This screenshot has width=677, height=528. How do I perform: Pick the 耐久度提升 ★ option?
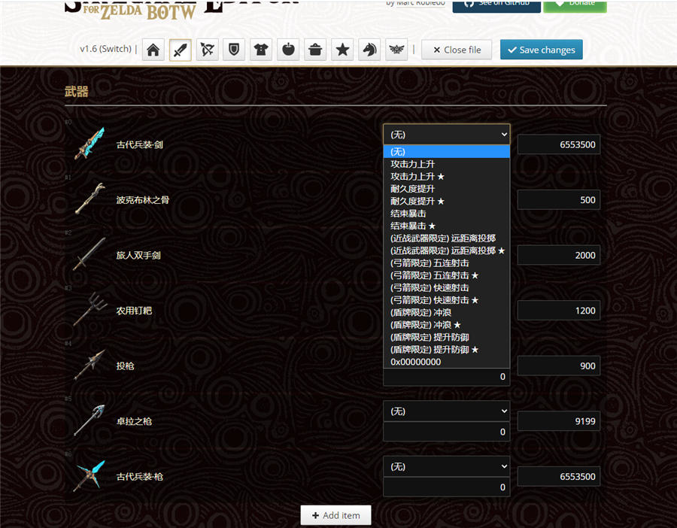[x=446, y=201]
